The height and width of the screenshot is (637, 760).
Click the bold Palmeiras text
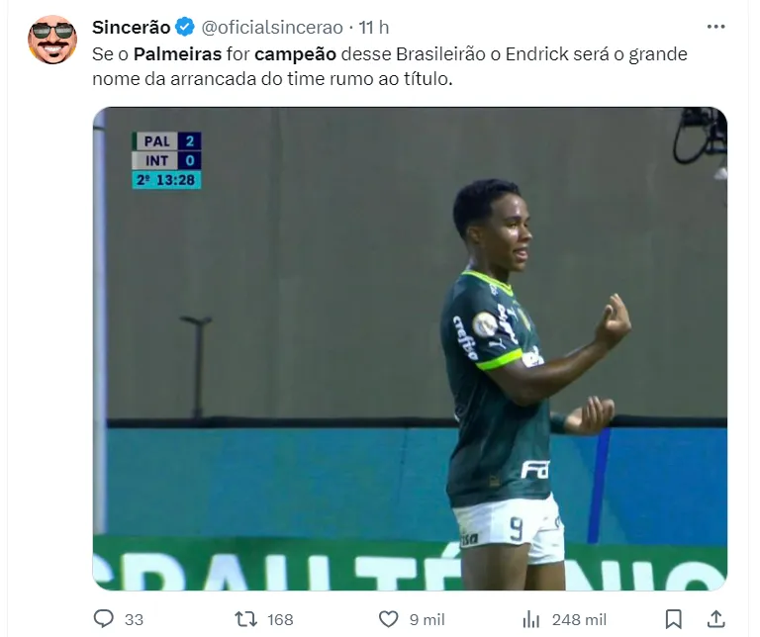(177, 53)
